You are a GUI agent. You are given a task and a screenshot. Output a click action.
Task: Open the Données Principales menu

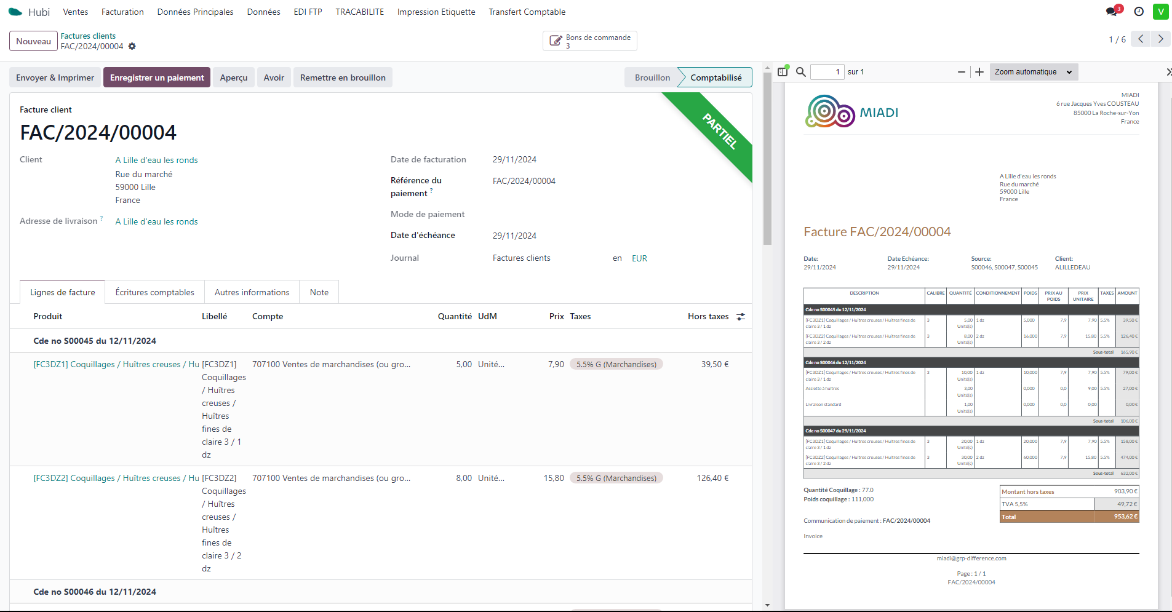pos(195,12)
